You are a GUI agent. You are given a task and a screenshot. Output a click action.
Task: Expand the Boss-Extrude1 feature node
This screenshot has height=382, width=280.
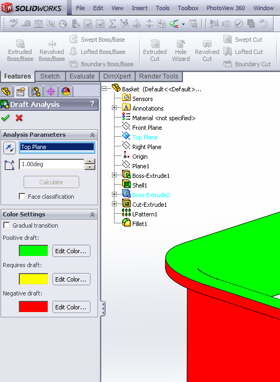point(114,175)
